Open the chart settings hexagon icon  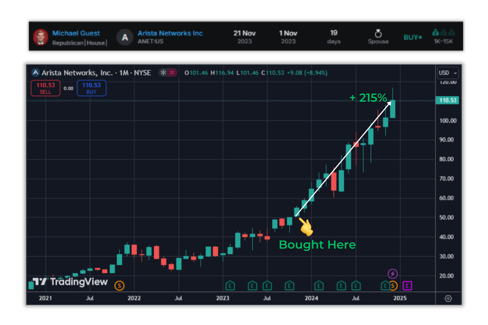tap(448, 298)
